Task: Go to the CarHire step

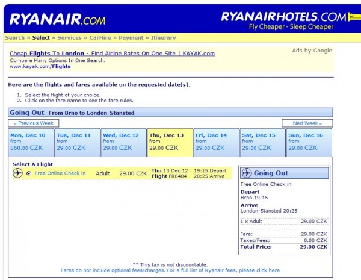Action: click(x=100, y=37)
